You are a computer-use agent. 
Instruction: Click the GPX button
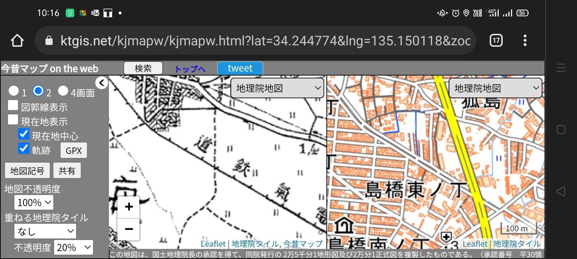(x=73, y=151)
